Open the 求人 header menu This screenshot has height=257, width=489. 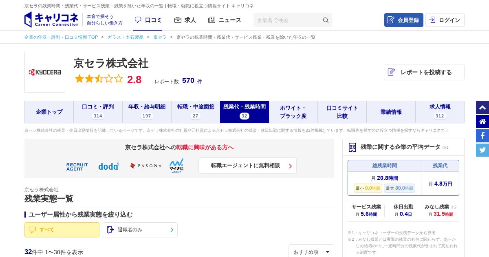pyautogui.click(x=185, y=20)
